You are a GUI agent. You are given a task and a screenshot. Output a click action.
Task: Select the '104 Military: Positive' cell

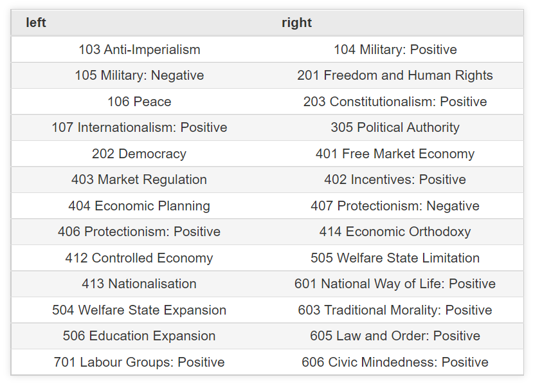tap(395, 50)
